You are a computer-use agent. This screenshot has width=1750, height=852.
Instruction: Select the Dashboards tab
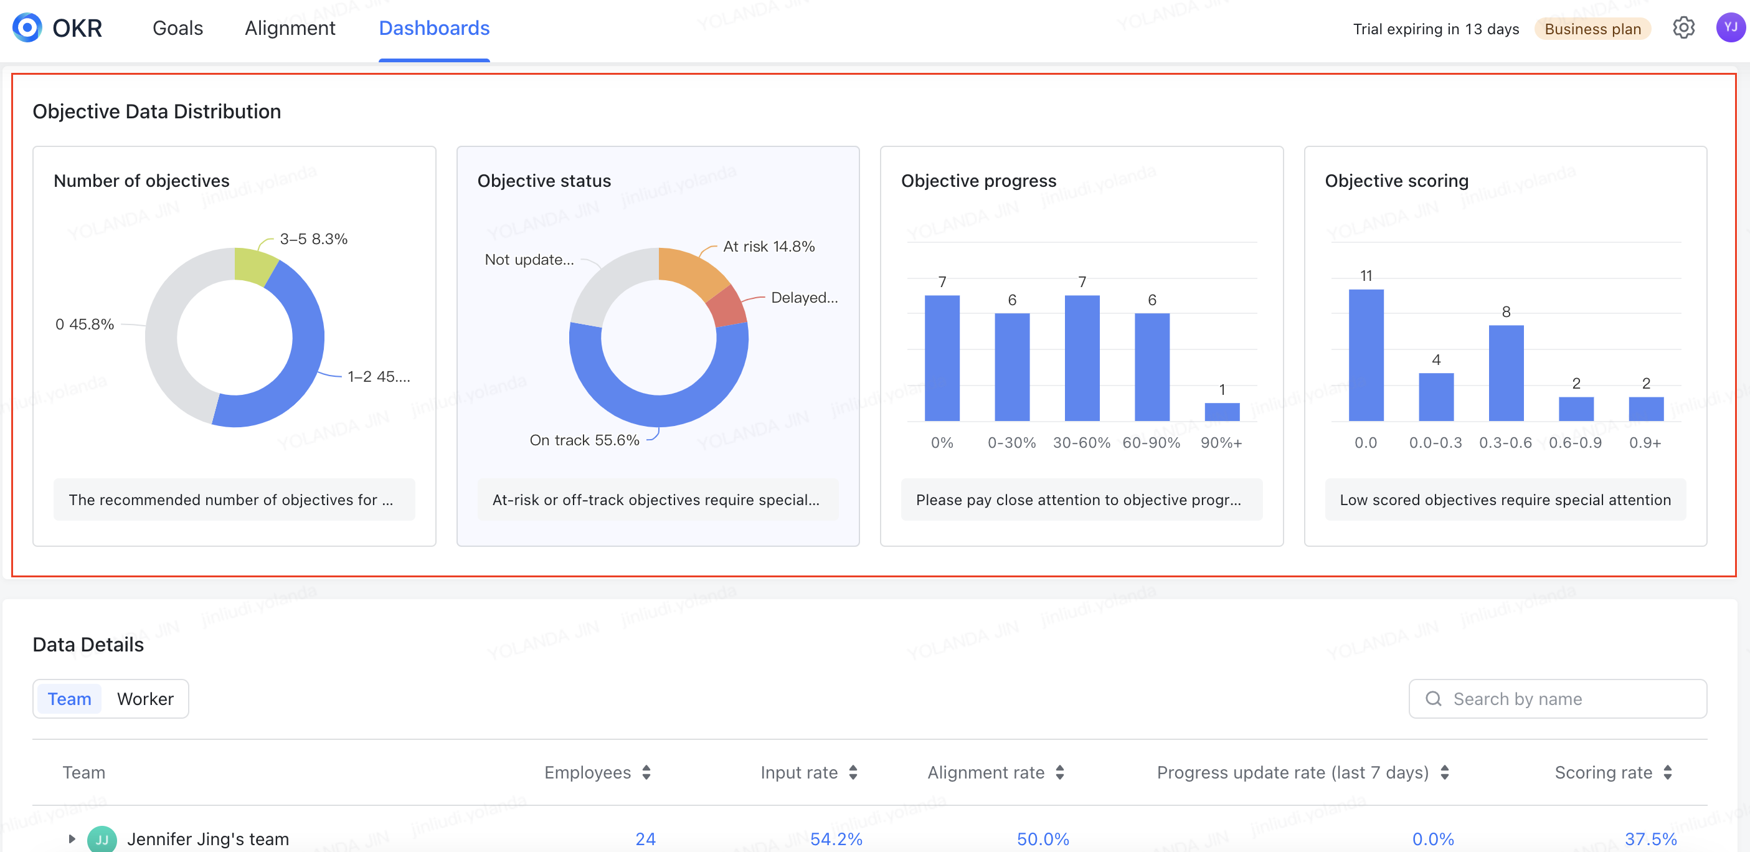click(x=434, y=28)
